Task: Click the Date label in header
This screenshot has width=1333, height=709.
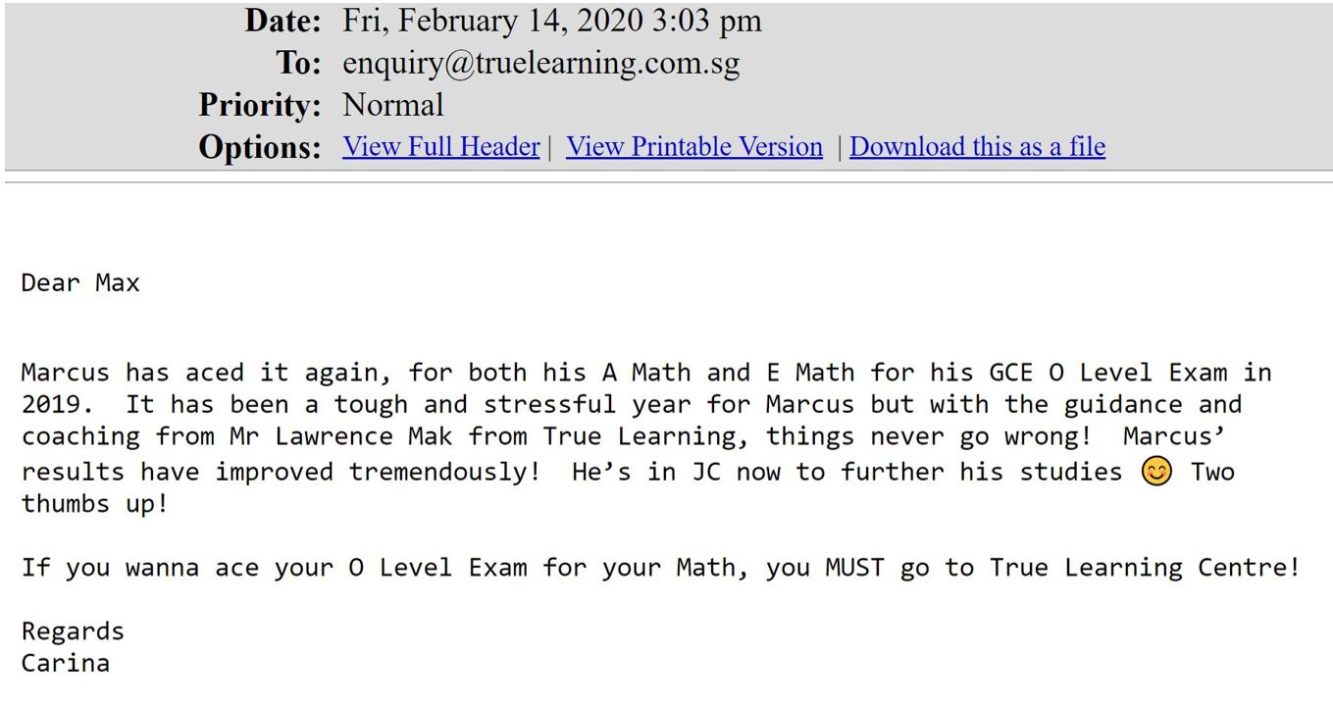Action: click(283, 21)
